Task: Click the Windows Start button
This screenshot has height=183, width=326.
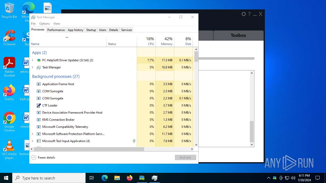Action: click(x=6, y=178)
